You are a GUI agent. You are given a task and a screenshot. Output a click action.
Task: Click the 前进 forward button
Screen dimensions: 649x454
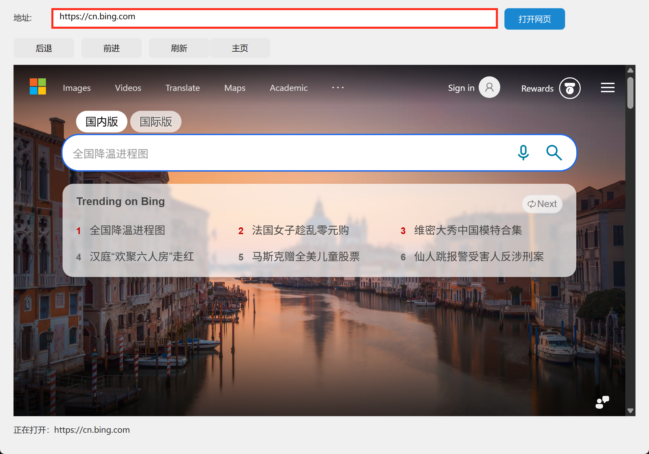pos(112,48)
